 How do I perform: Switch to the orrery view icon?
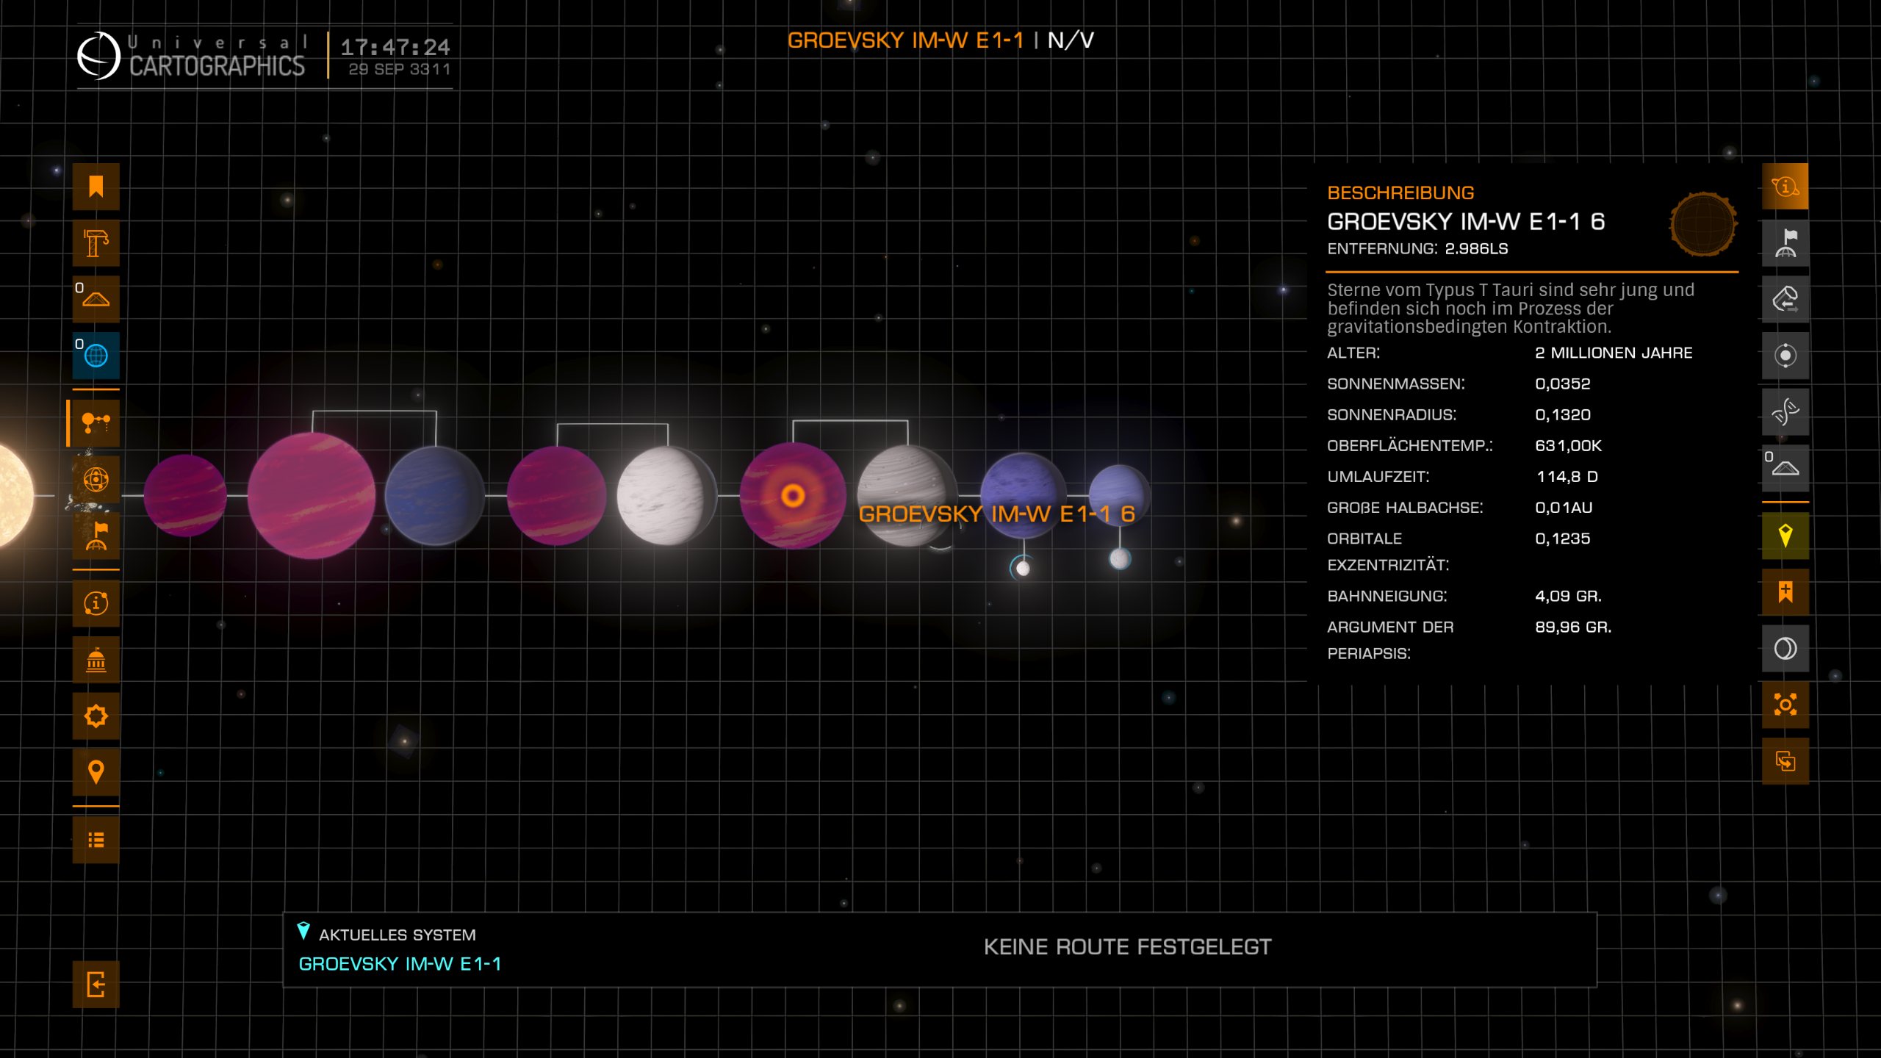(x=96, y=480)
